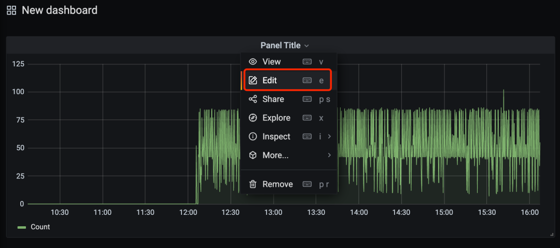Choose Share in the panel menu

click(273, 99)
